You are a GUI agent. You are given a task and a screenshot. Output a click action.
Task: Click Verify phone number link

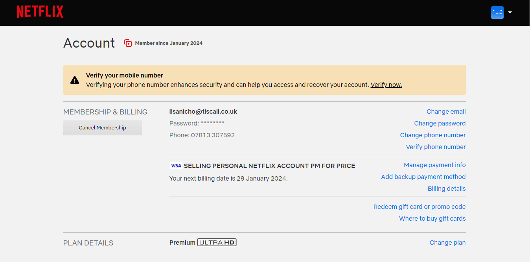click(436, 147)
